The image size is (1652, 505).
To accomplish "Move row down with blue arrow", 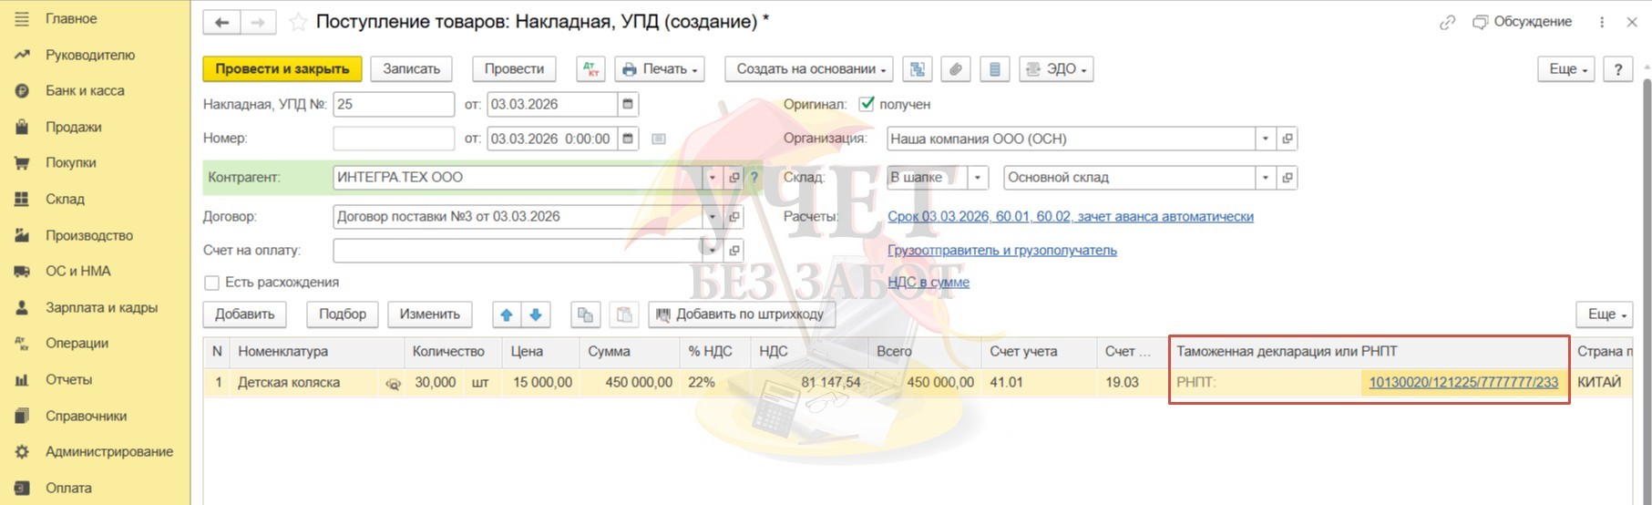I will pos(536,314).
